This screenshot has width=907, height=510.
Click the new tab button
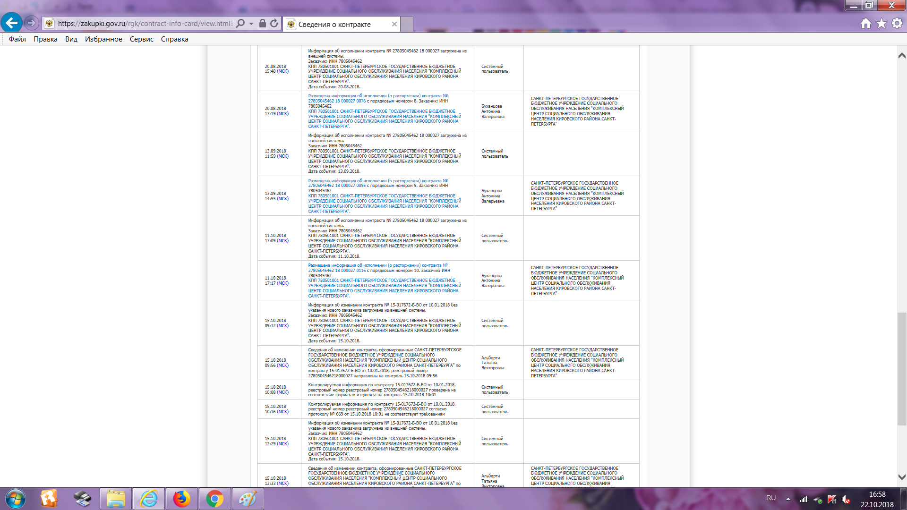[x=407, y=24]
